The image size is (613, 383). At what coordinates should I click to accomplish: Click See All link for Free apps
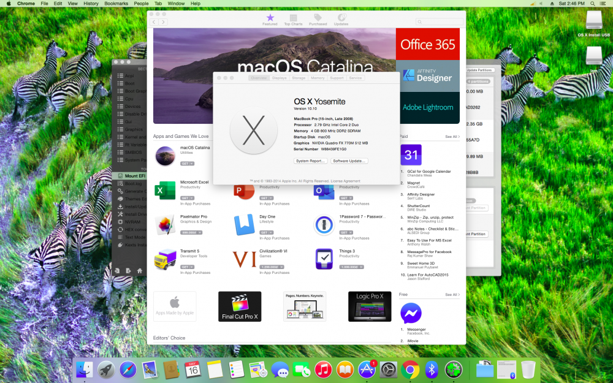click(x=452, y=295)
